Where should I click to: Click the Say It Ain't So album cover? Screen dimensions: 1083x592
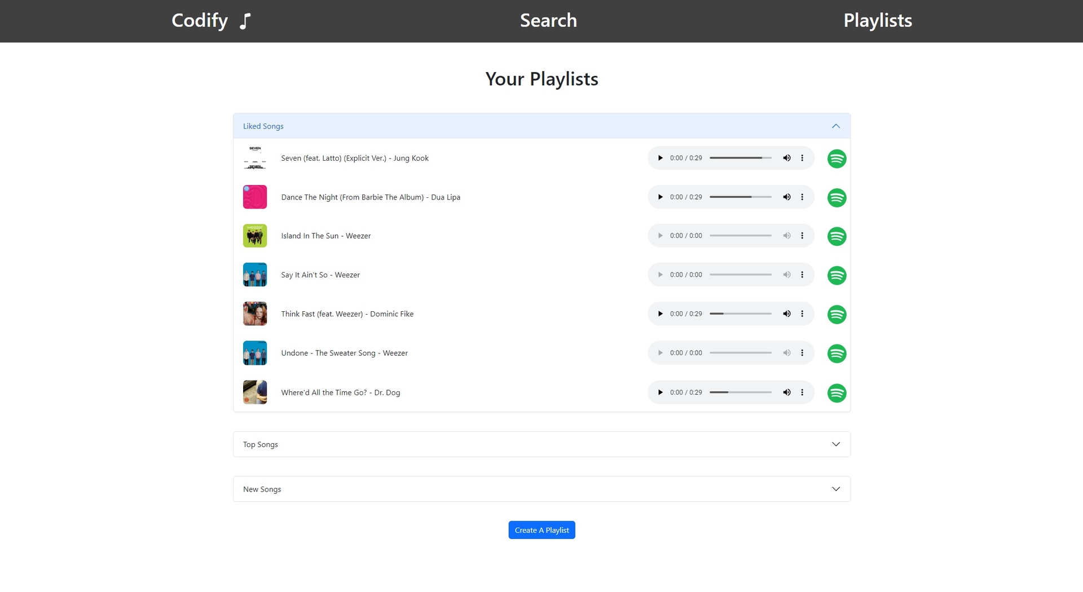click(x=255, y=275)
